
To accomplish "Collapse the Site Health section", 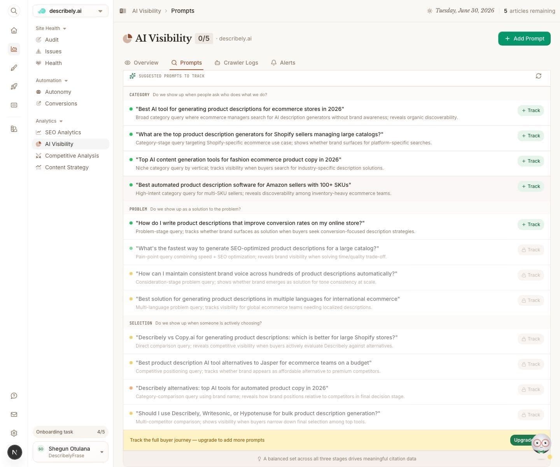I will 51,28.
